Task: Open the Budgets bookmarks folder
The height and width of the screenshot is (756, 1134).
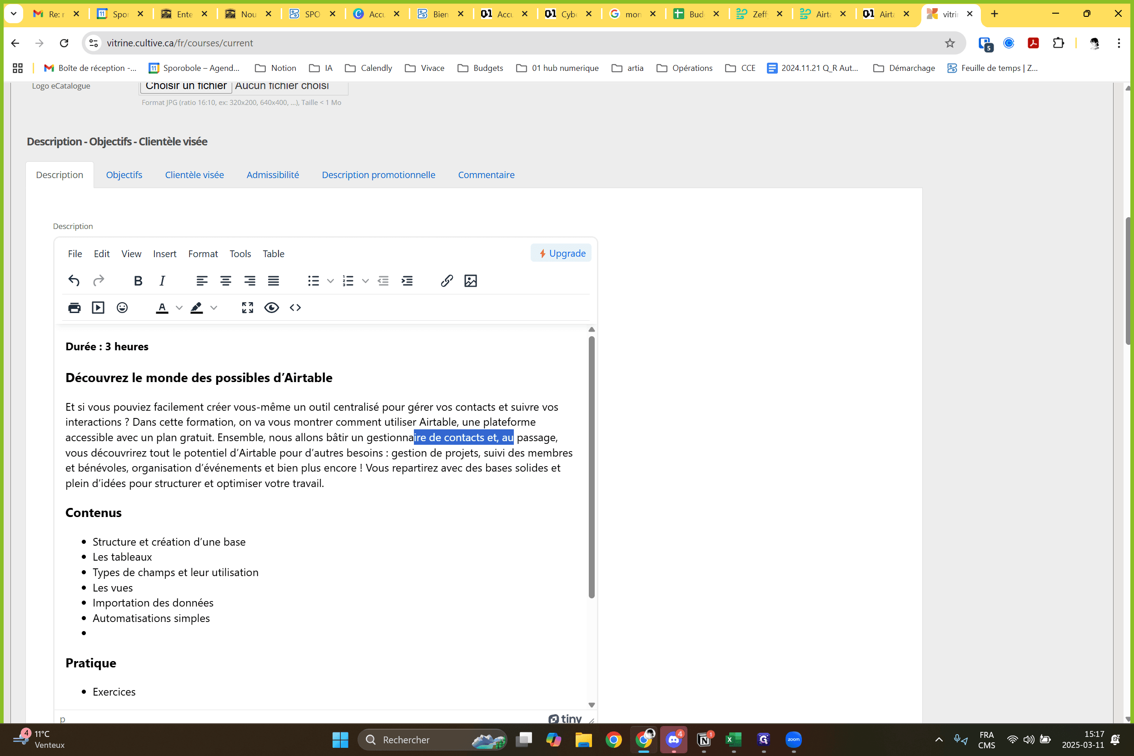Action: tap(480, 68)
